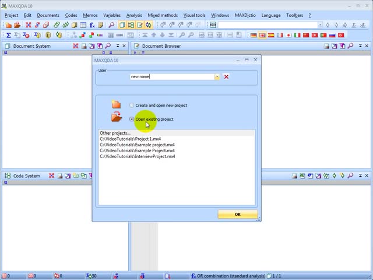
Task: Click the status bar weight filter value 50
Action: point(92,276)
